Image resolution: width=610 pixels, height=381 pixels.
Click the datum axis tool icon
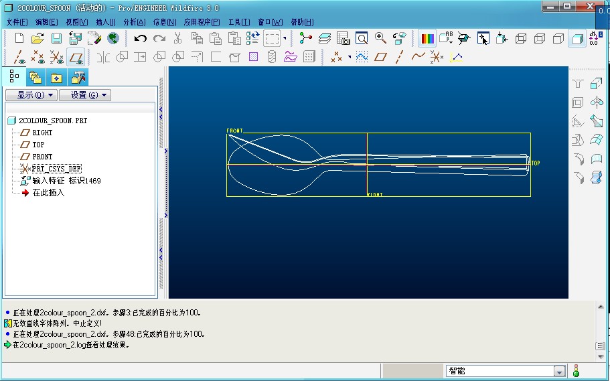400,57
